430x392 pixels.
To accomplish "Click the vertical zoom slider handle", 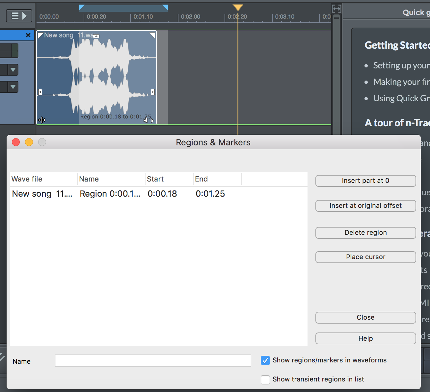I will tap(336, 18).
